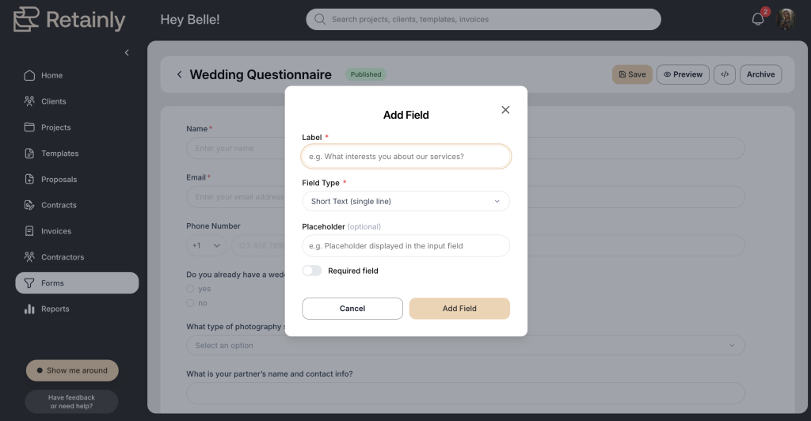This screenshot has width=811, height=421.
Task: Focus the Label input field
Action: coord(406,157)
